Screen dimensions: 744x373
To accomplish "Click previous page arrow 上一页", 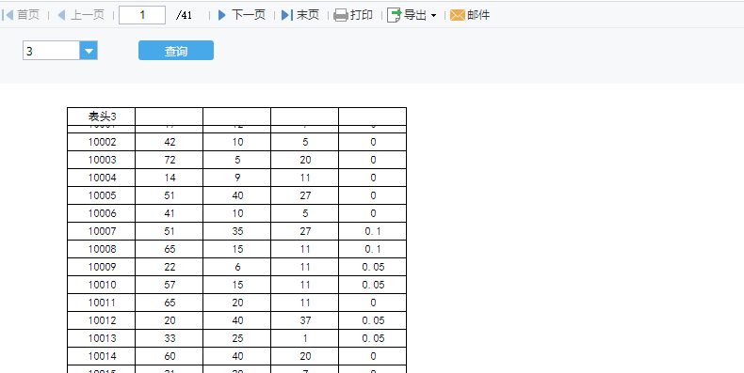I will pos(81,15).
